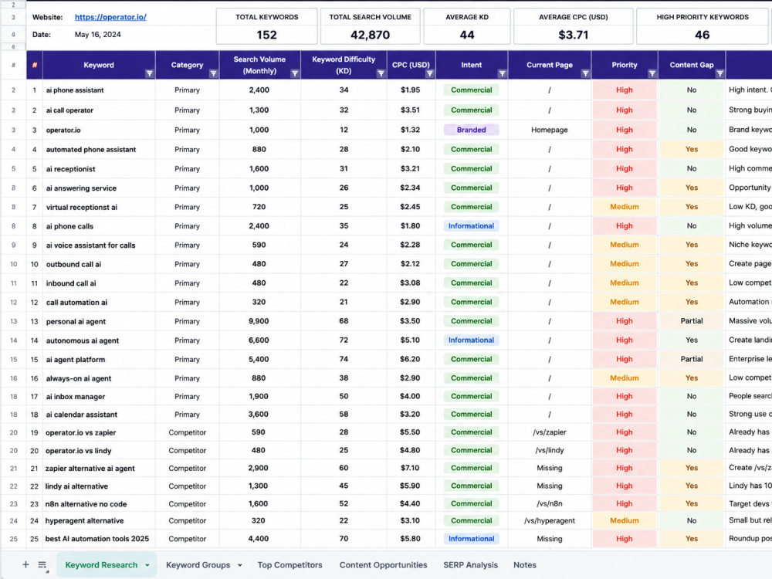
Task: Click search volume 9,900 cell
Action: tap(259, 321)
